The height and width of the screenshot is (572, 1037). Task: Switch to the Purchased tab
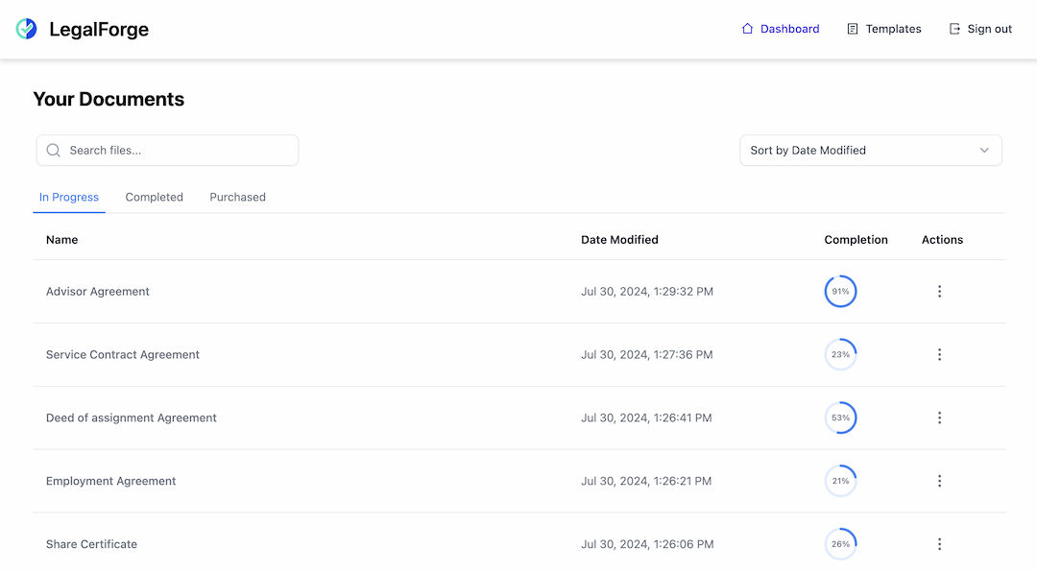(237, 198)
